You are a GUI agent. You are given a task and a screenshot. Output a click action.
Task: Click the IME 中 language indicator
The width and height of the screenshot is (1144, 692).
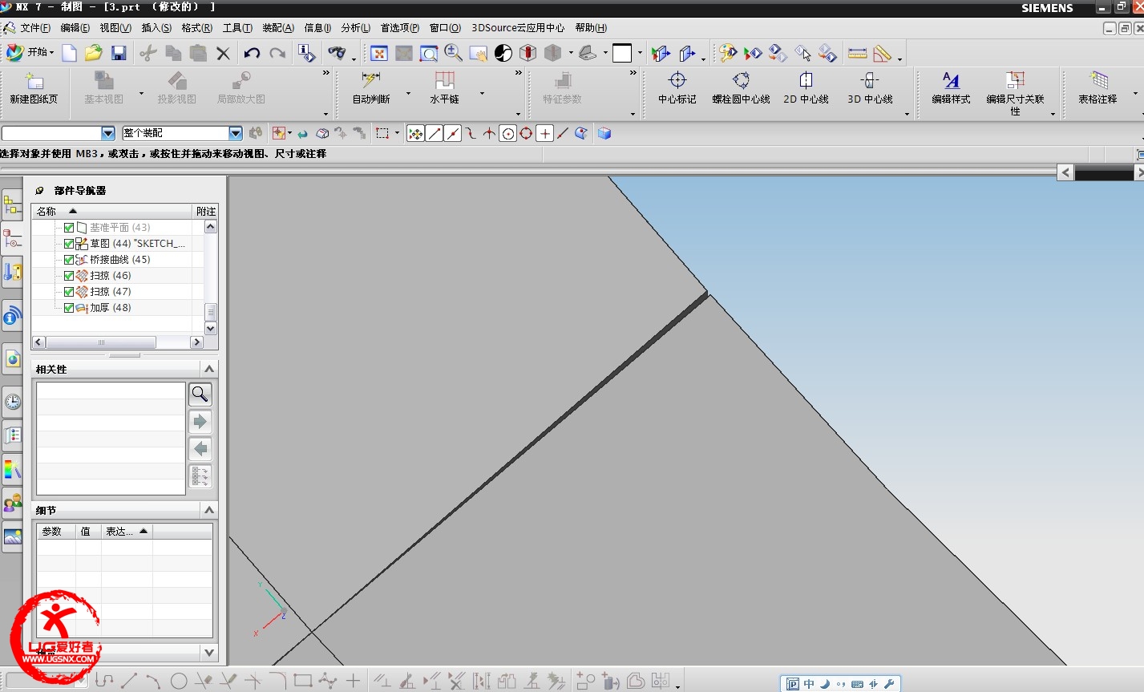810,684
